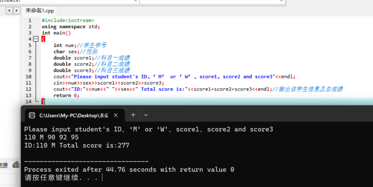Click the red opening brace on line 4

[x=43, y=39]
